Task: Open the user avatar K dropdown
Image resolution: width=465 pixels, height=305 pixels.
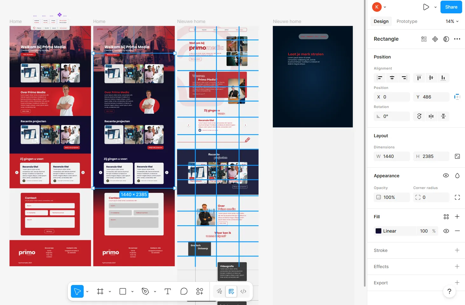Action: pyautogui.click(x=379, y=7)
